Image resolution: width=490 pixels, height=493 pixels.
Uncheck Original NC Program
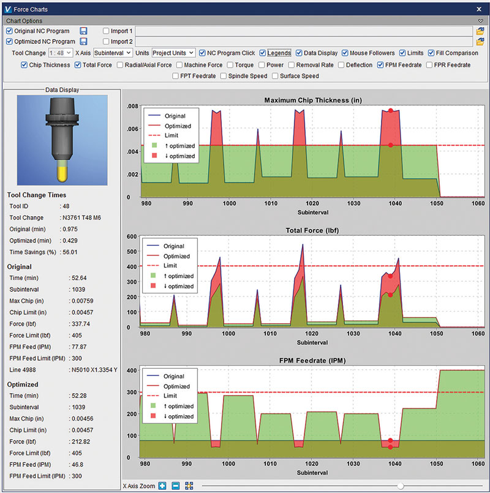(x=9, y=31)
